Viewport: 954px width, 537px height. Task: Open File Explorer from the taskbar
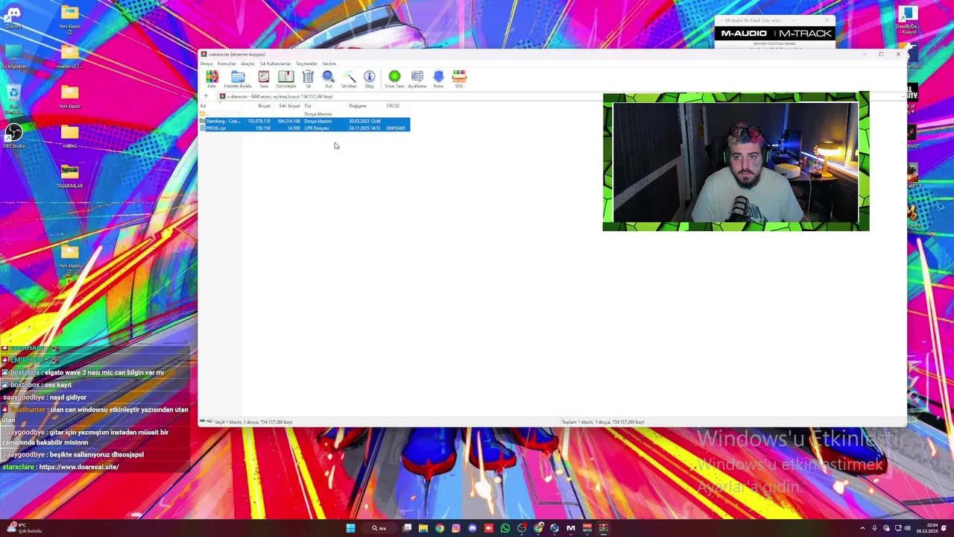point(423,528)
